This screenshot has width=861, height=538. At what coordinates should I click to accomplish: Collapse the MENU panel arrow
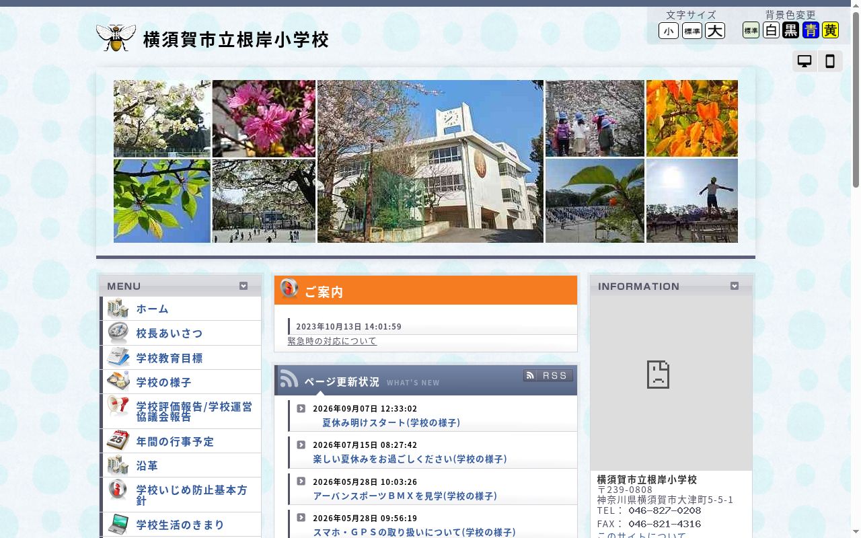(x=244, y=286)
